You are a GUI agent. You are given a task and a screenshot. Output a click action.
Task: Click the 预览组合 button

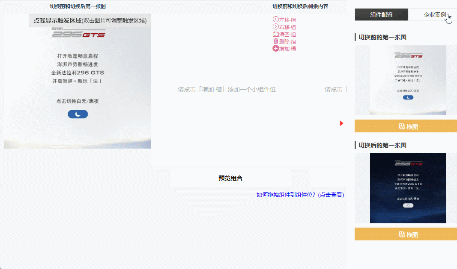click(x=230, y=178)
